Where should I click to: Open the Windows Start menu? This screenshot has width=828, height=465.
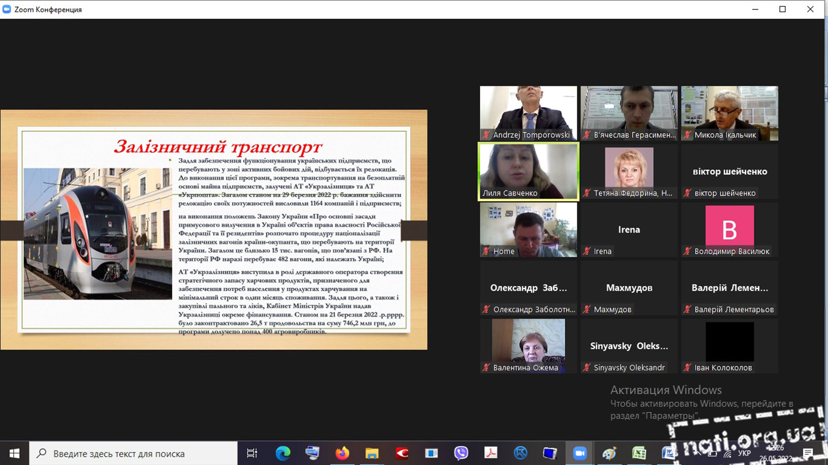(14, 453)
